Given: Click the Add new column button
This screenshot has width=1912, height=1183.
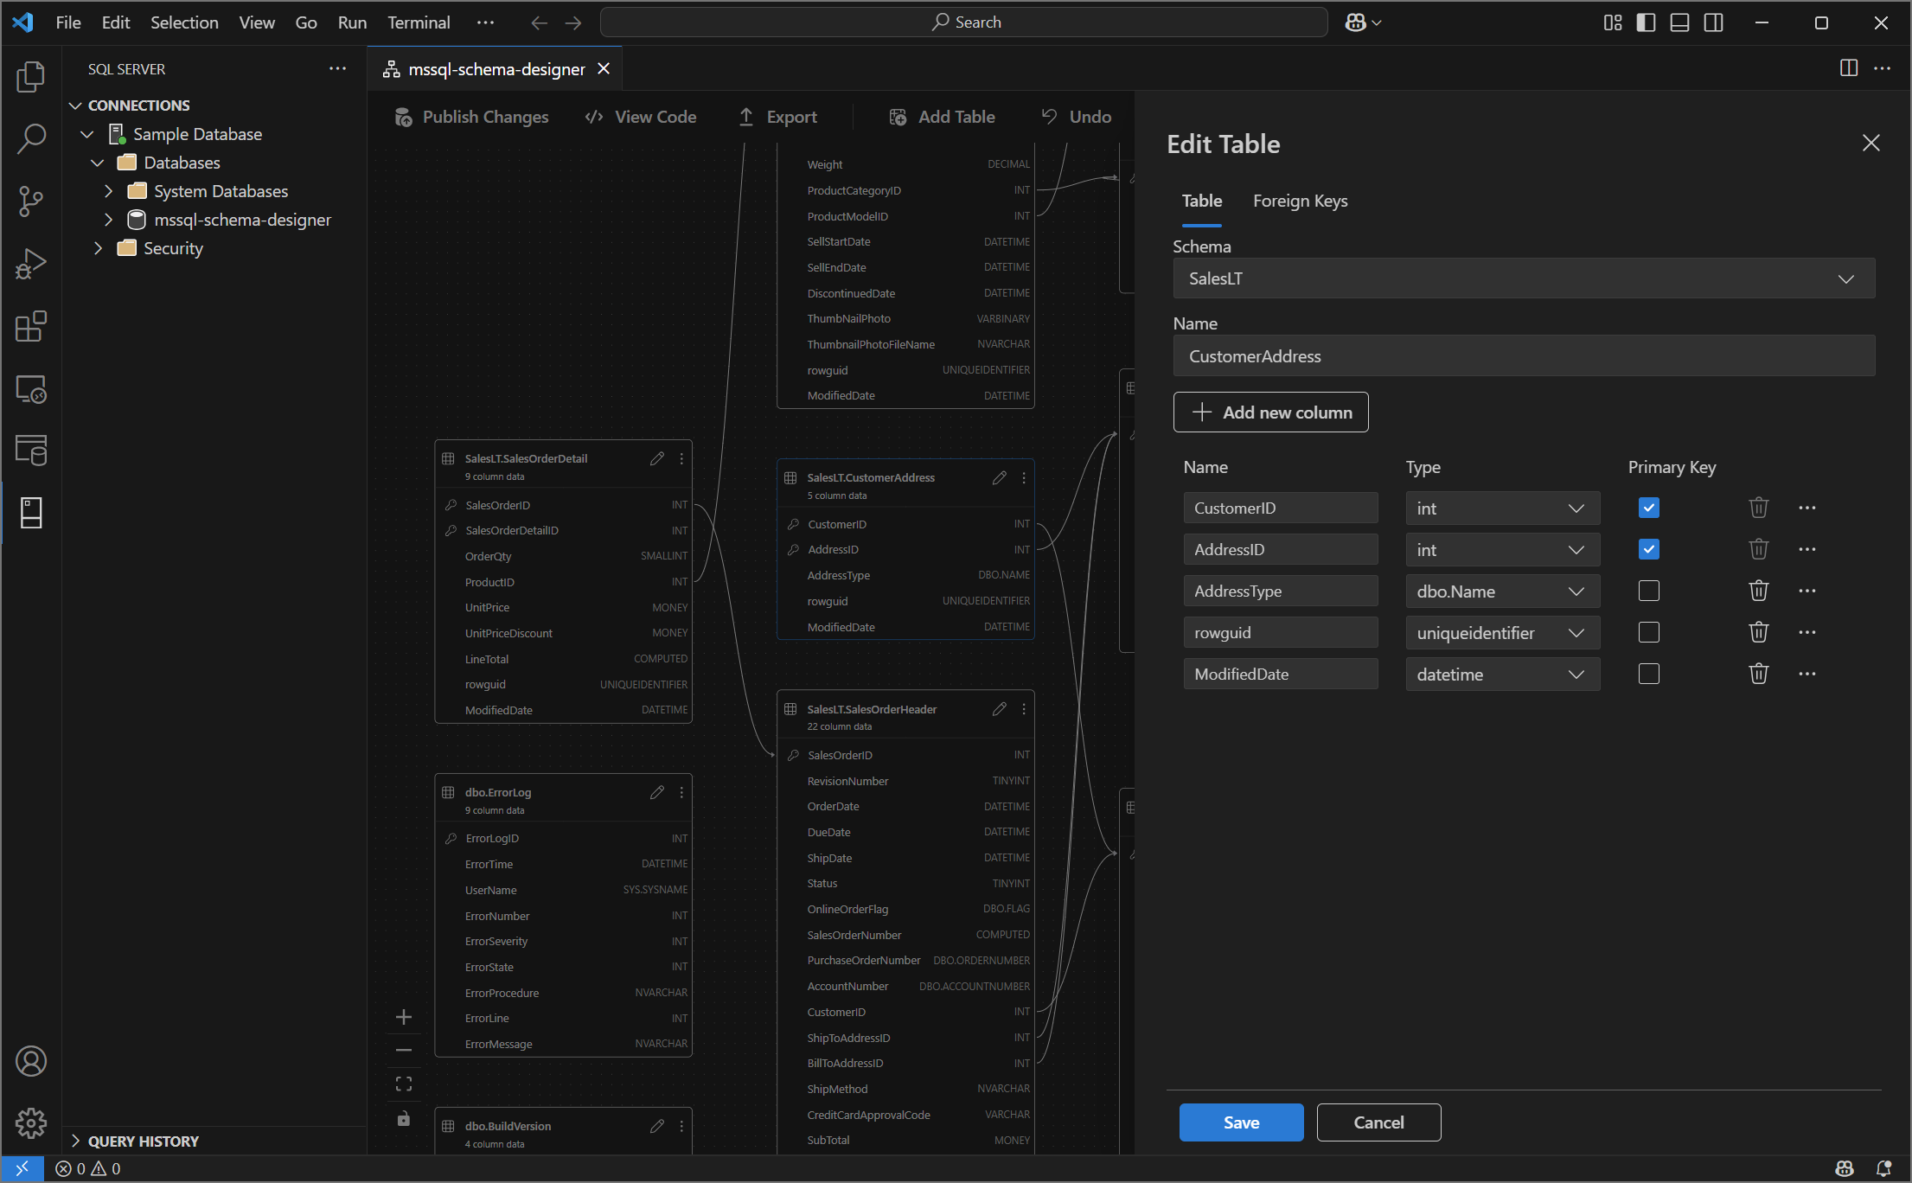Looking at the screenshot, I should coord(1270,412).
